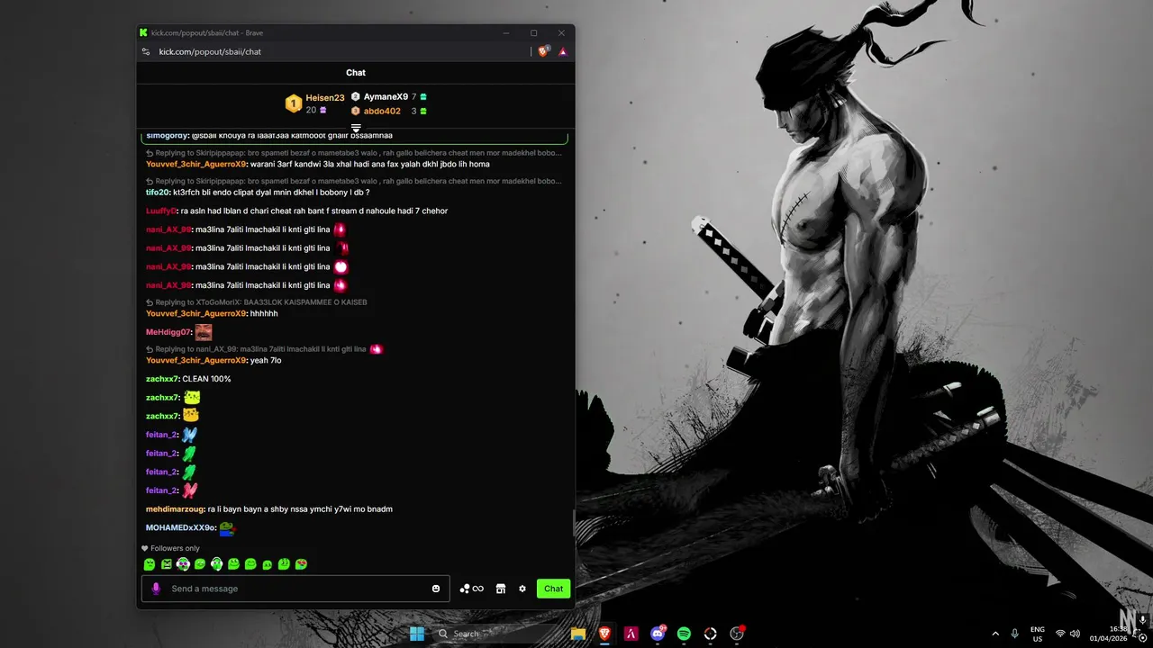Click the Send a message input field
The width and height of the screenshot is (1153, 648).
click(297, 589)
